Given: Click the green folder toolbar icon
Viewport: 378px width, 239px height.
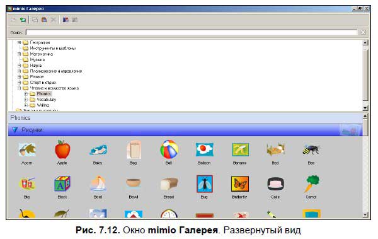Looking at the screenshot, I should coord(23,20).
